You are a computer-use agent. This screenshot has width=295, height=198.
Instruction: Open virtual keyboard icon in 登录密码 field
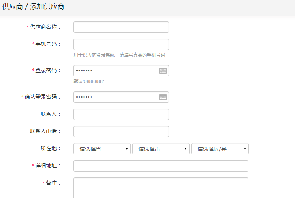click(163, 71)
